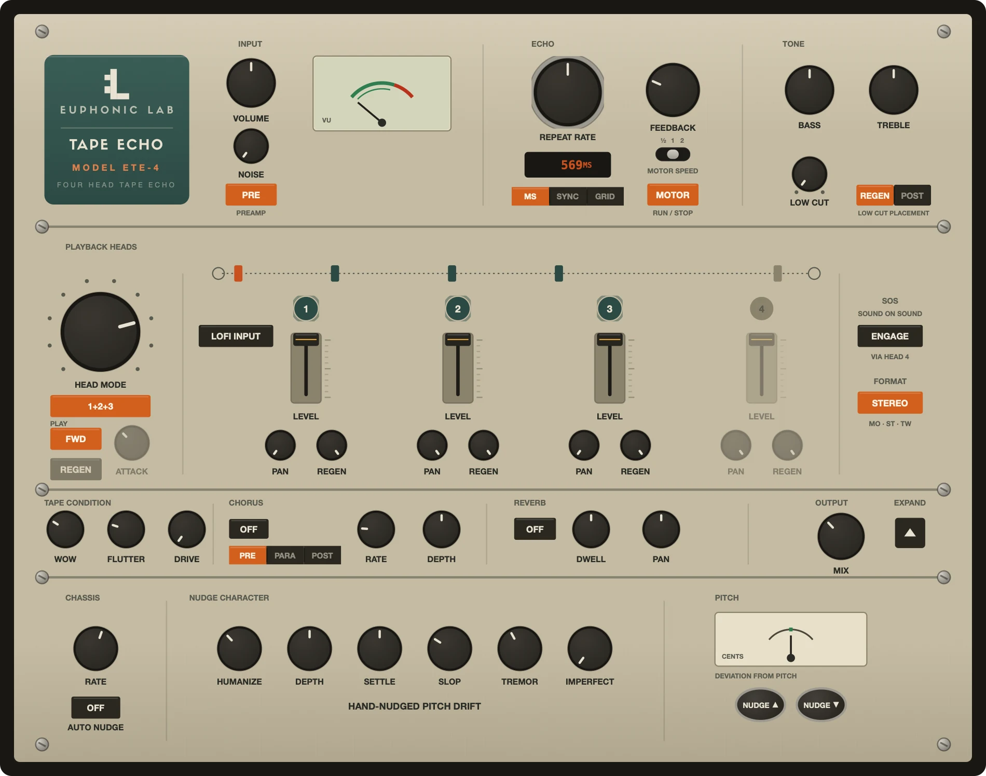Screen dimensions: 986x776
Task: Click the head 3 Level fader
Action: point(609,368)
